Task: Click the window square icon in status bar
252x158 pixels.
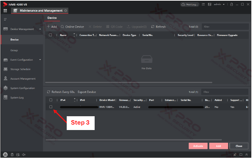Action: (x=241, y=155)
